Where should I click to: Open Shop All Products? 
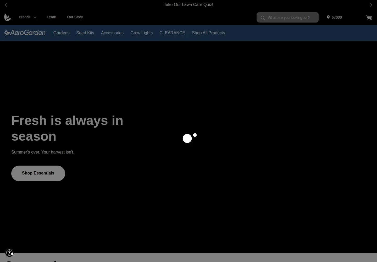coord(208,33)
